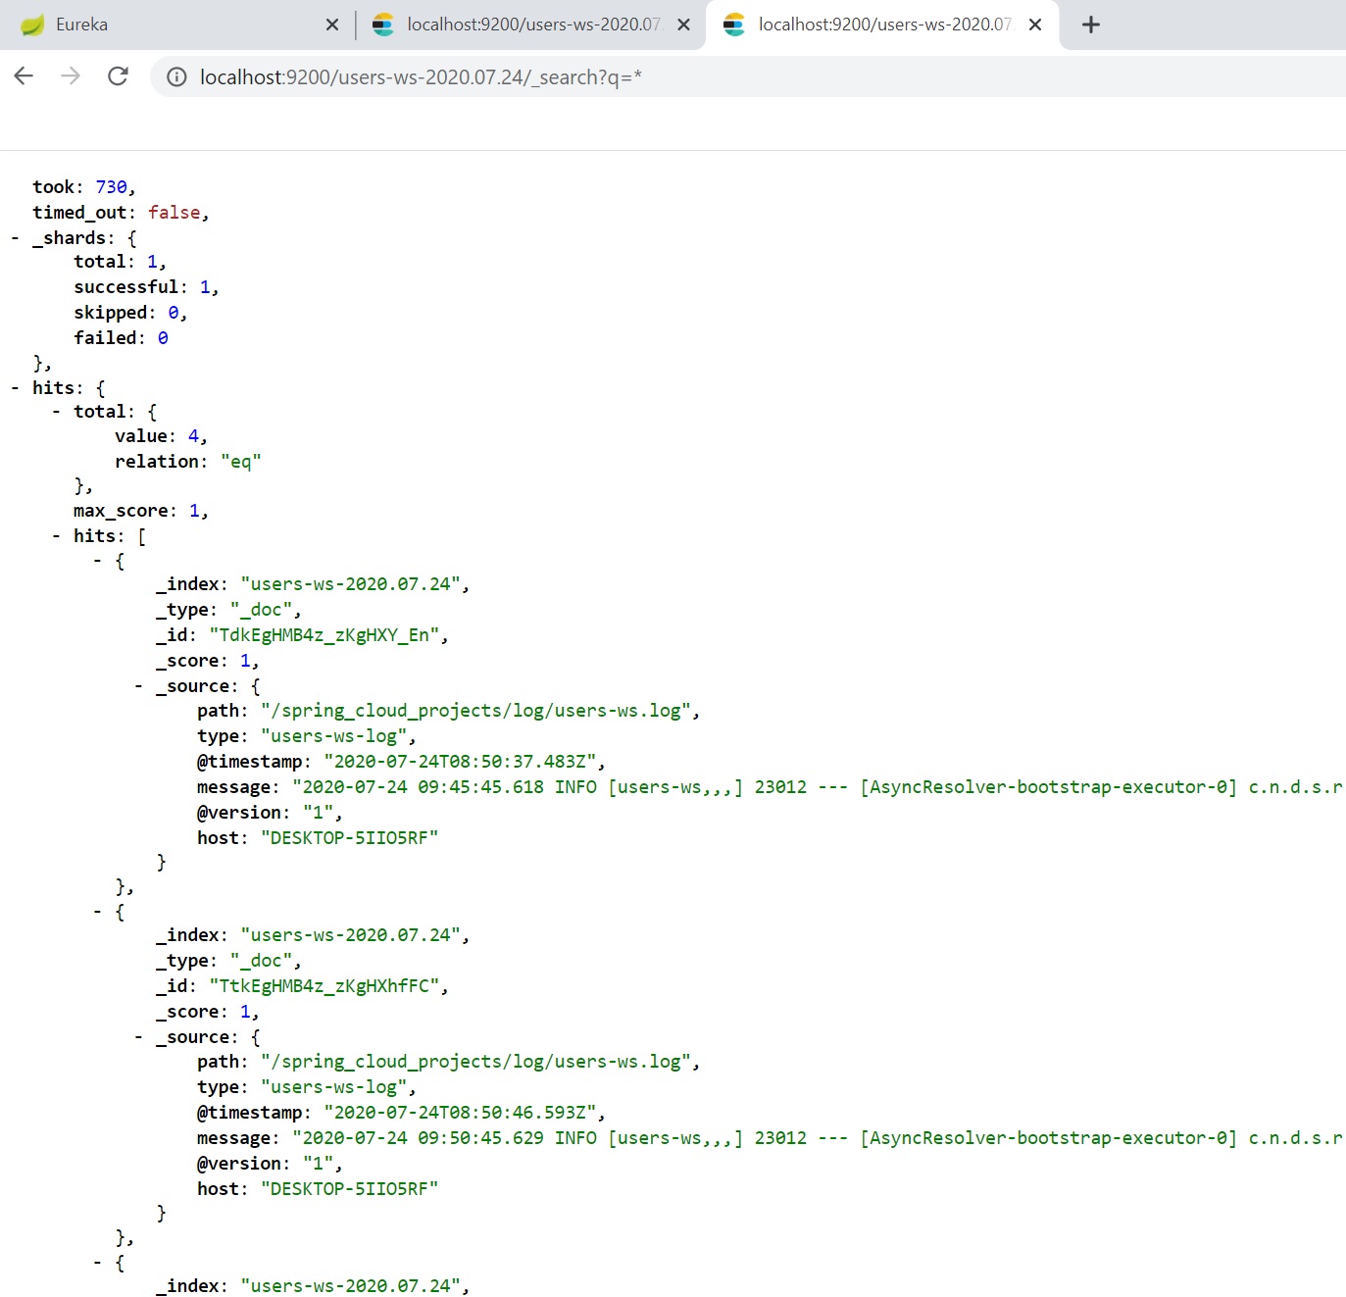Close the Eureka tab
1346x1297 pixels.
coord(332,25)
